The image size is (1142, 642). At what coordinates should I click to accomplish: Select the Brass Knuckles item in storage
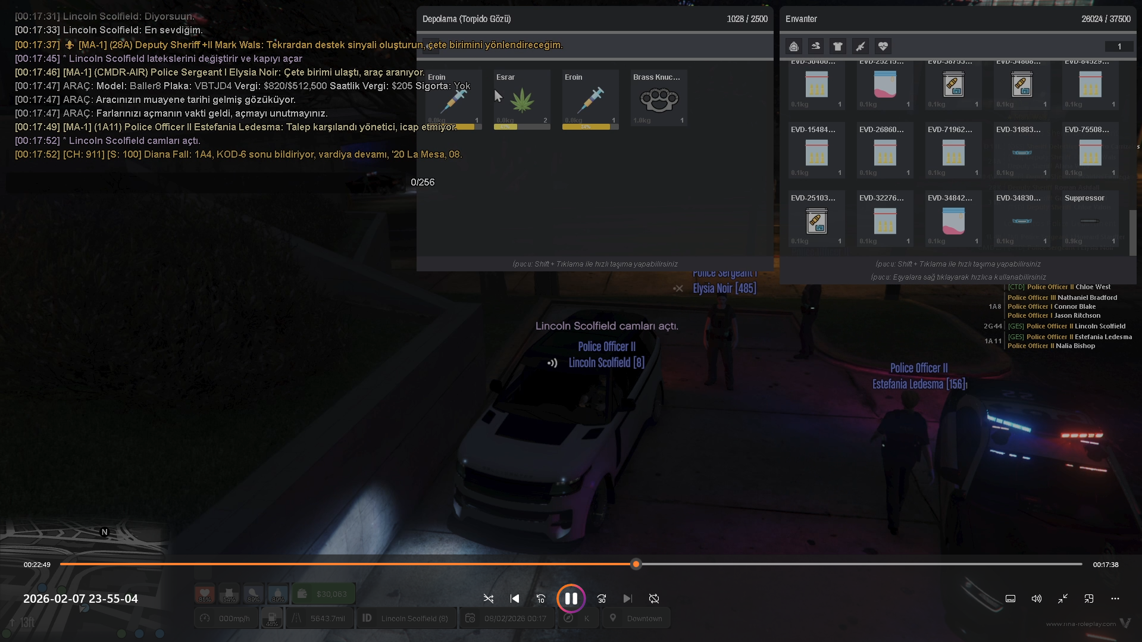[x=659, y=98]
